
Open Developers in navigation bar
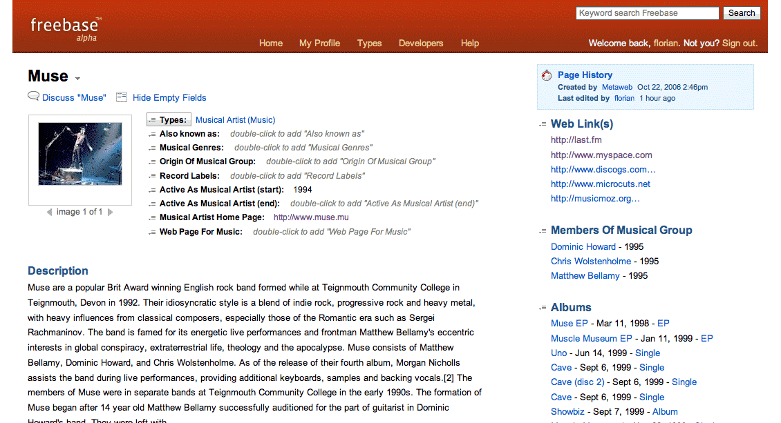tap(420, 43)
